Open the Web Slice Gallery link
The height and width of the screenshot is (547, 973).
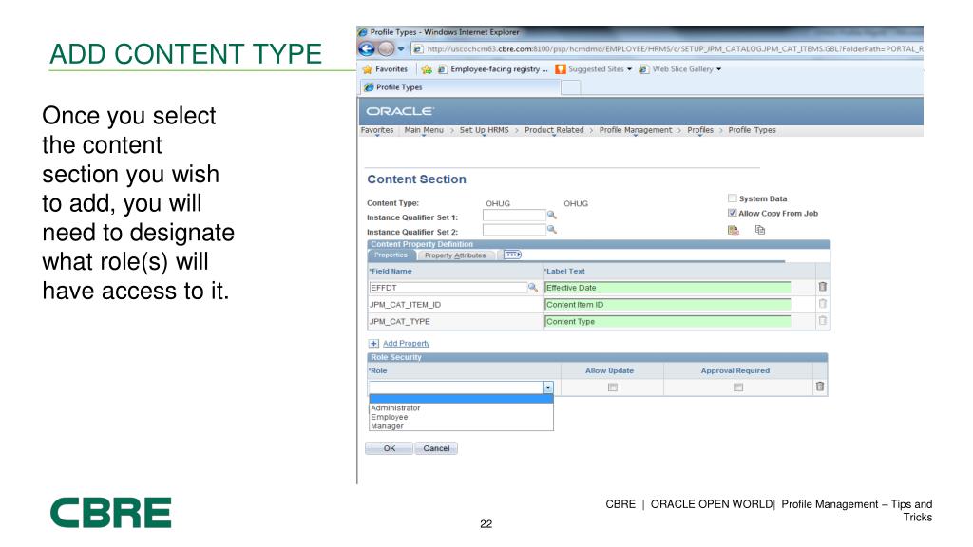[x=677, y=69]
